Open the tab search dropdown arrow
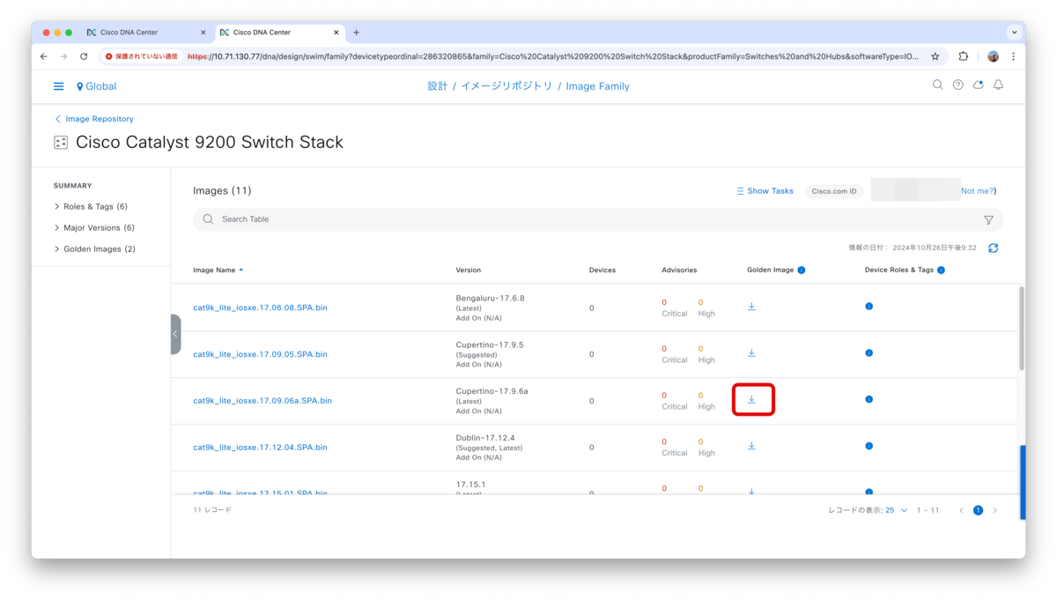Screen dimensions: 1057x600 tap(1014, 32)
